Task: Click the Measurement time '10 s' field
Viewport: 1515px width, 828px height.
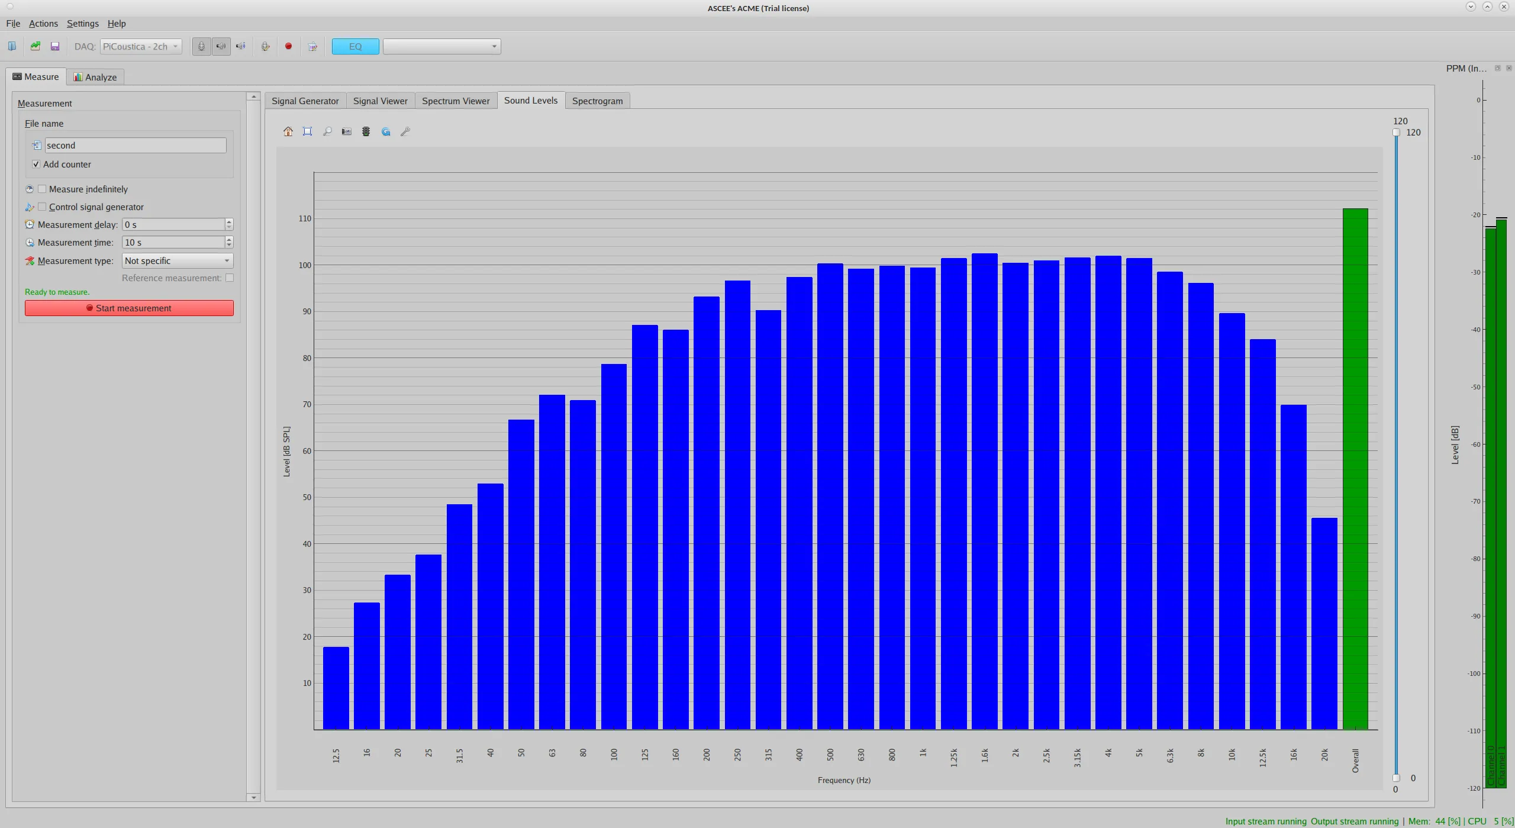Action: [x=173, y=242]
